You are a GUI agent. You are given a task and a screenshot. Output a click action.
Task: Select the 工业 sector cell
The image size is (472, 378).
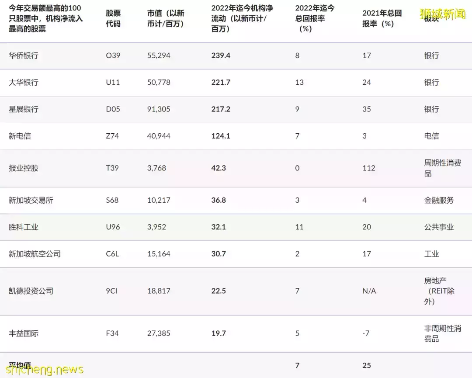pyautogui.click(x=431, y=254)
